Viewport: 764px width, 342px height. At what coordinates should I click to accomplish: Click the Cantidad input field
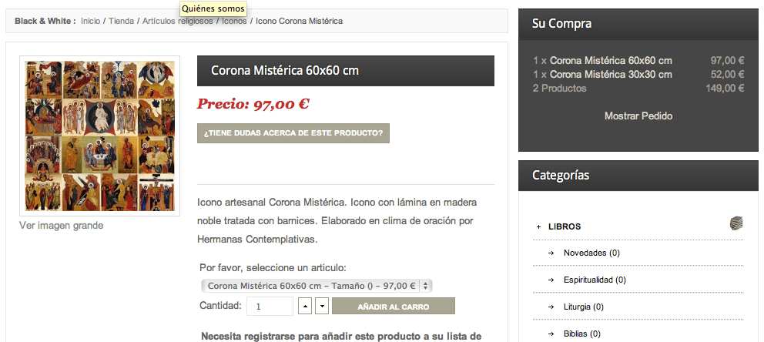pyautogui.click(x=270, y=307)
